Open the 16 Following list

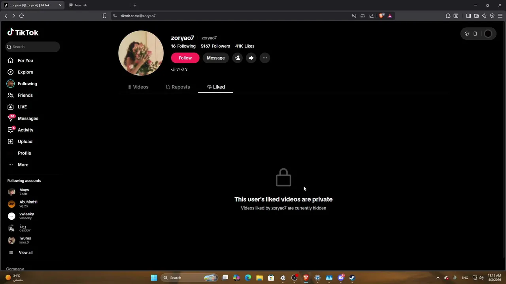(183, 46)
